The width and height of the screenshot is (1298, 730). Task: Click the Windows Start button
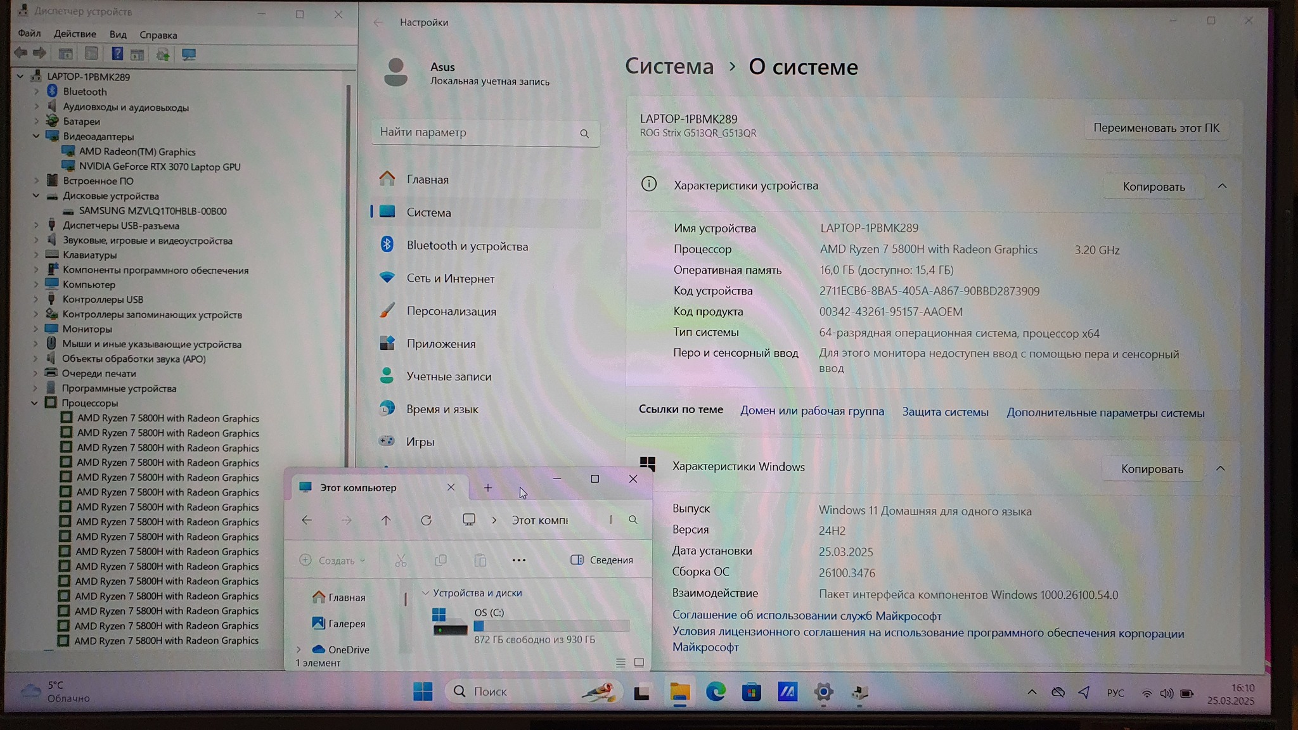coord(423,691)
